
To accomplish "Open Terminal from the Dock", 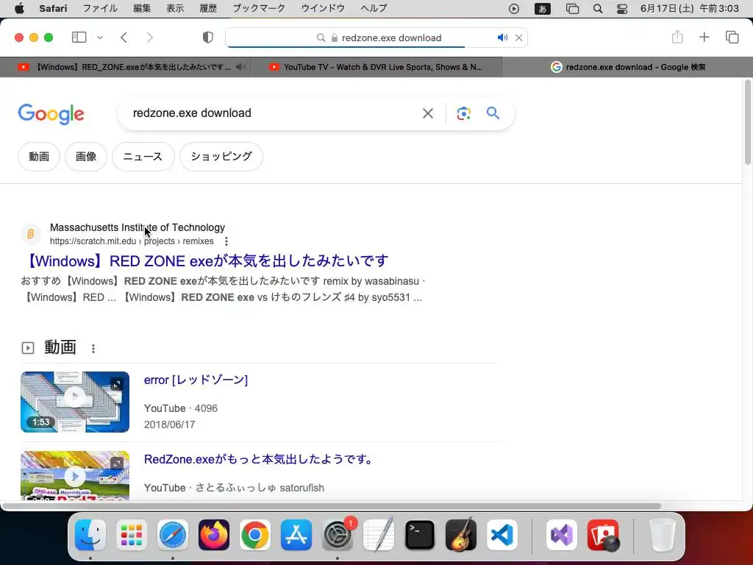I will tap(420, 535).
